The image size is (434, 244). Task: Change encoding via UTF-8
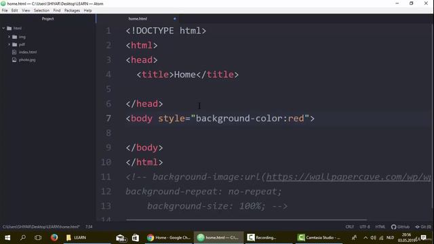click(x=365, y=227)
